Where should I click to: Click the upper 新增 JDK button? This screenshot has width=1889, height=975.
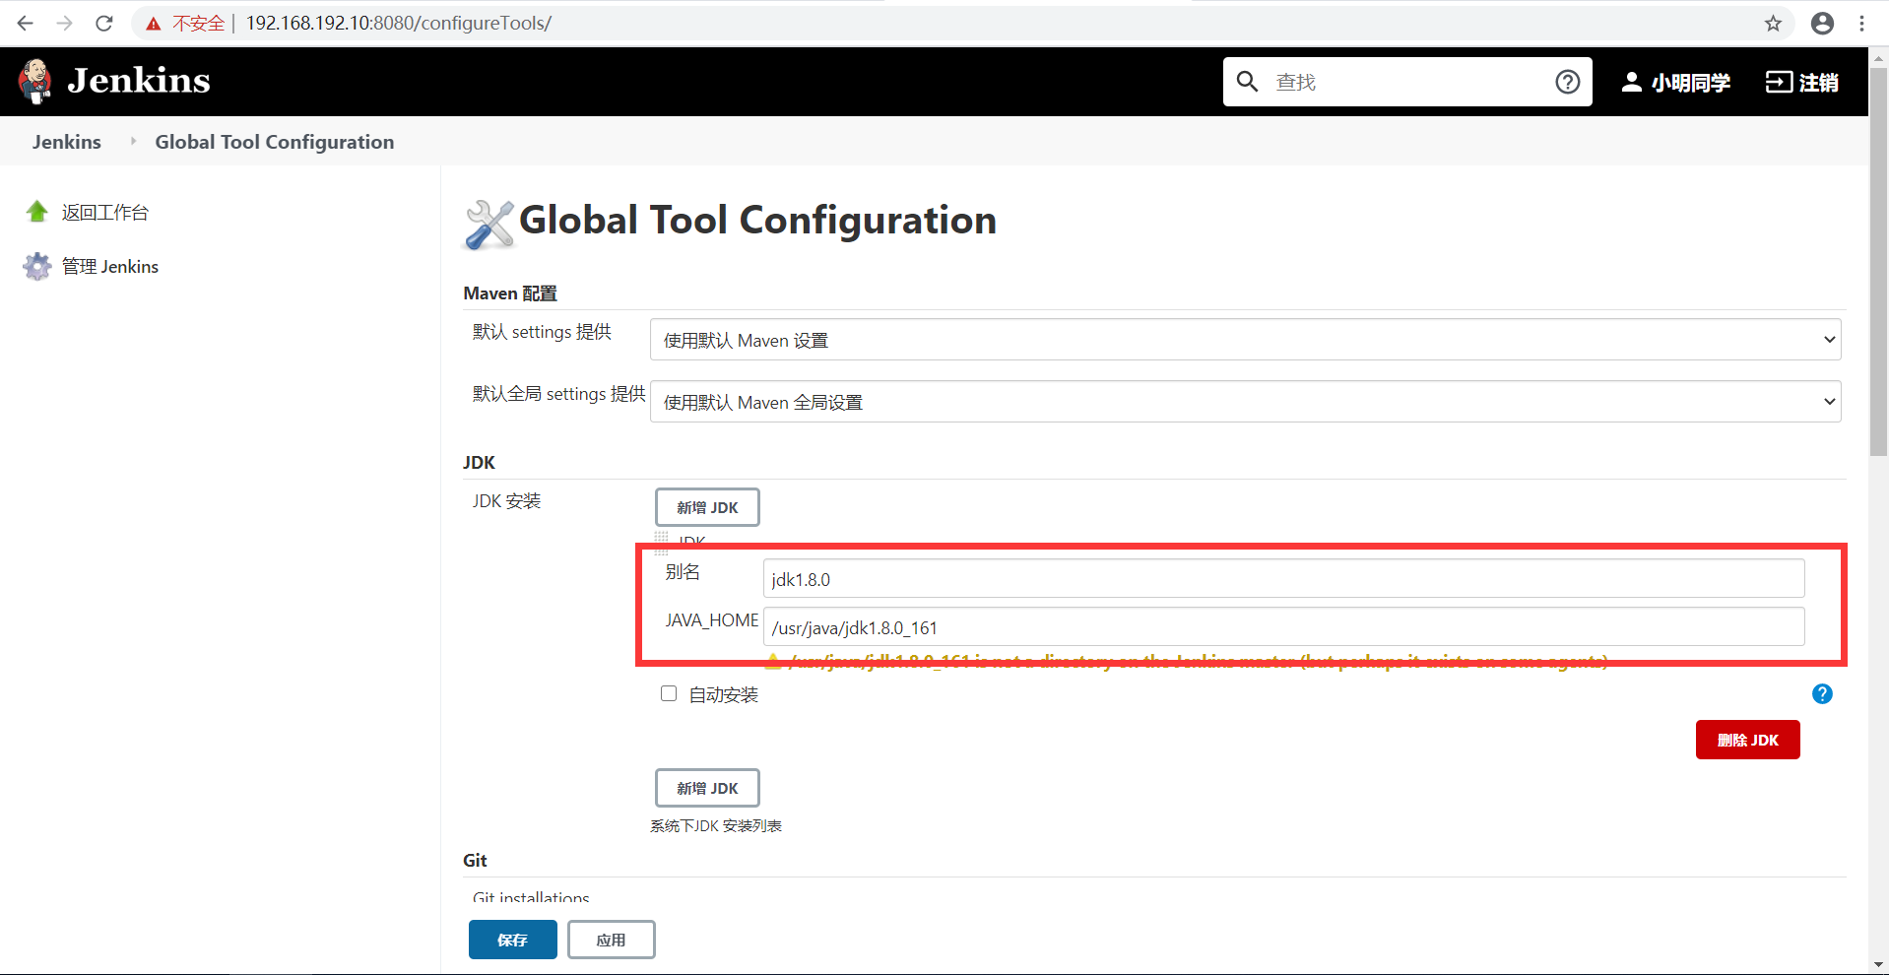(x=707, y=507)
